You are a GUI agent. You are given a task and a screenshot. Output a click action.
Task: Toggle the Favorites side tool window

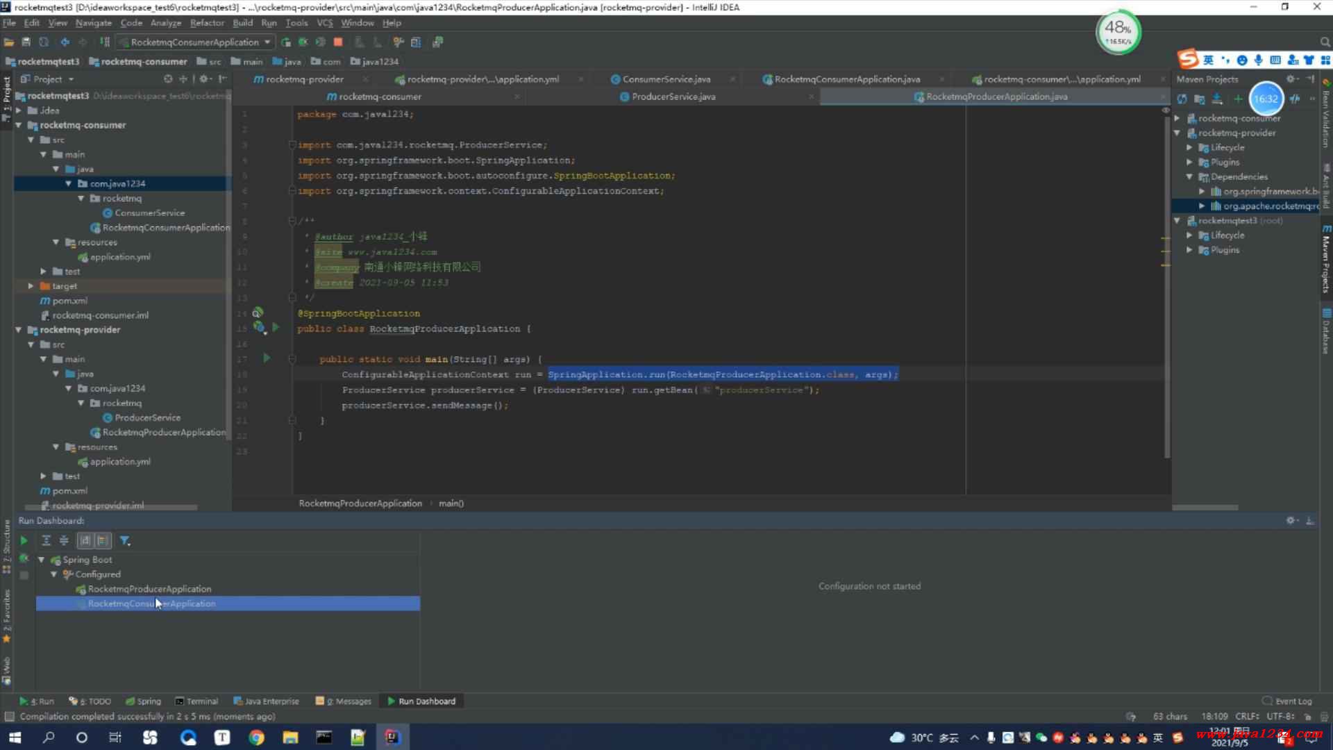[x=6, y=616]
